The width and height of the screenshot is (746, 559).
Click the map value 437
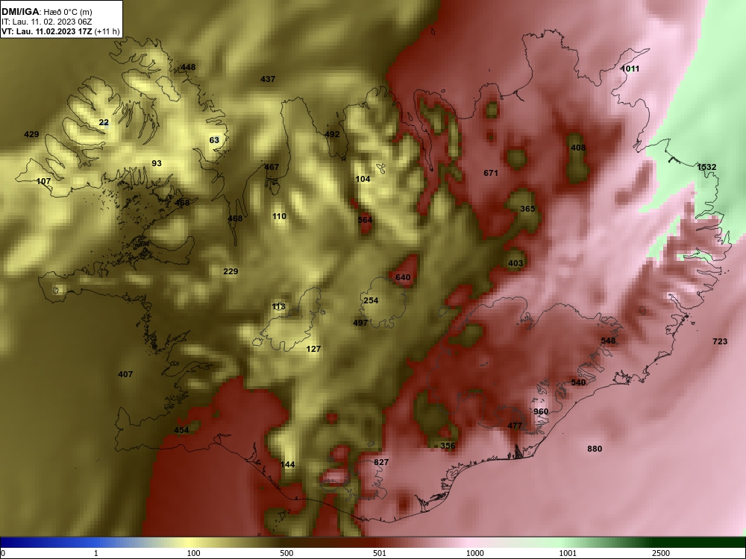pos(268,80)
